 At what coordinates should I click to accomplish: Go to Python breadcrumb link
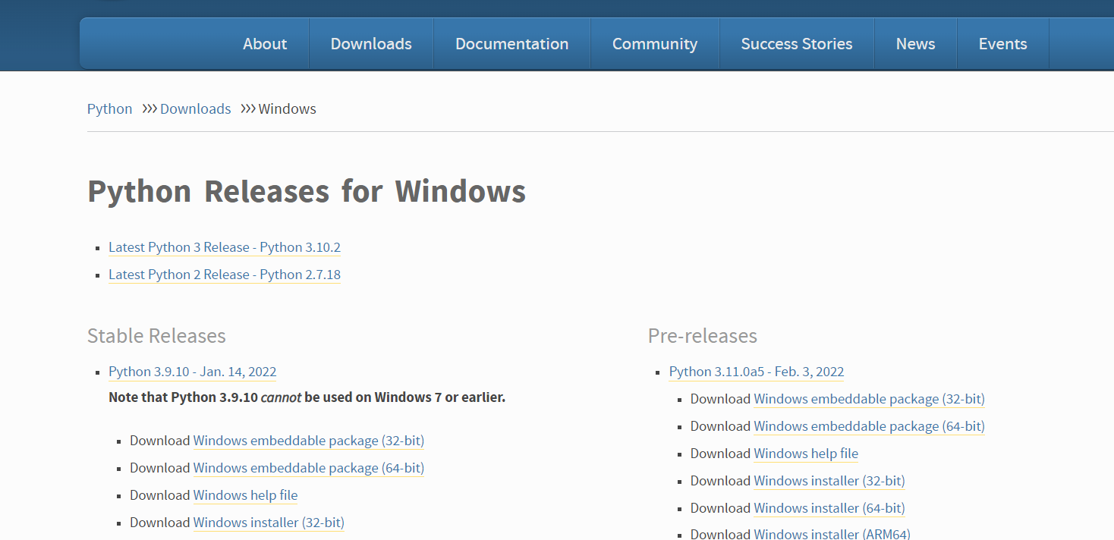point(110,108)
